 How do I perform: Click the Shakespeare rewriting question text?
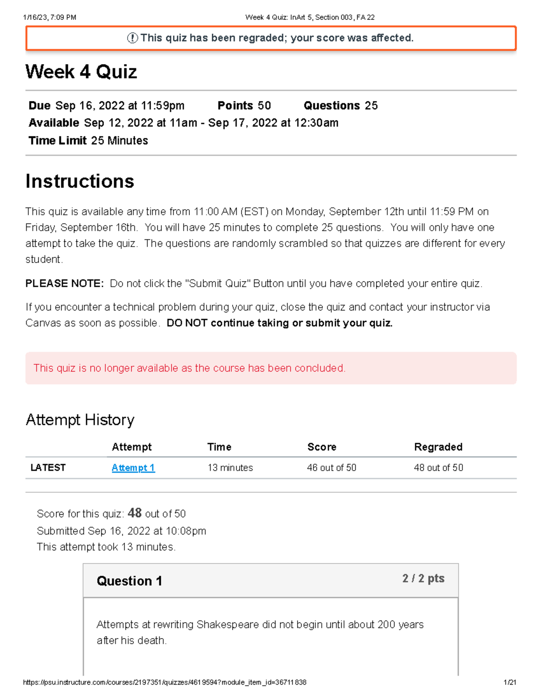tap(260, 632)
